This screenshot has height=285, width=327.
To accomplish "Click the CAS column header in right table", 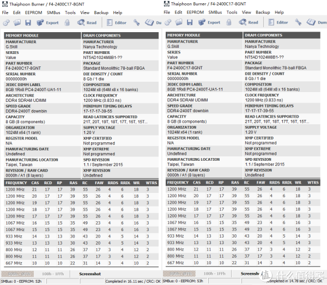I will click(x=197, y=183).
